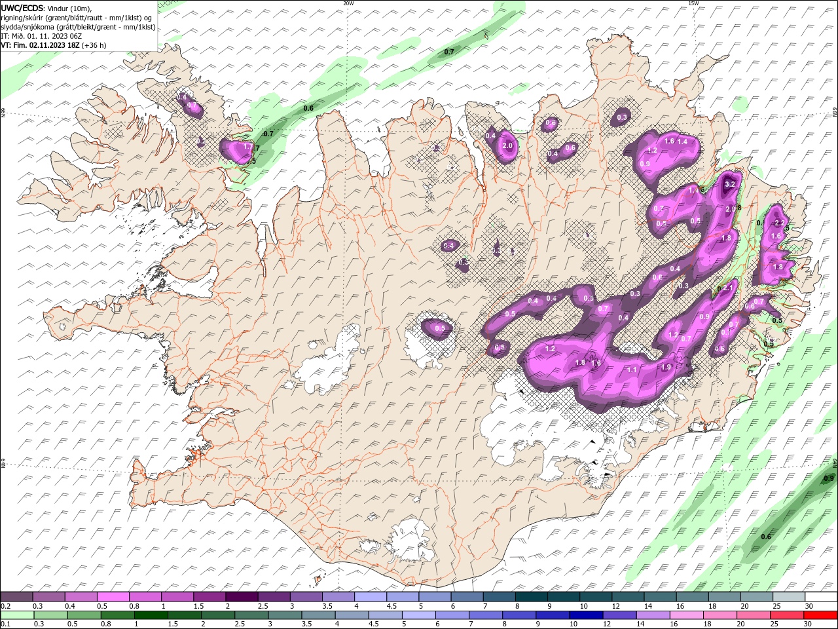Pick the white top-row swatch starting at 30
The width and height of the screenshot is (838, 629).
pos(820,597)
